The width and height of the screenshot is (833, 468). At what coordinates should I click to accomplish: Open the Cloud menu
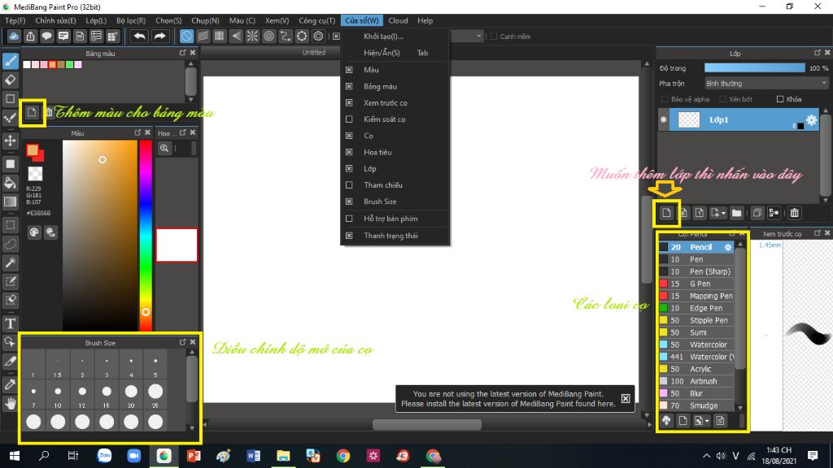(x=398, y=20)
